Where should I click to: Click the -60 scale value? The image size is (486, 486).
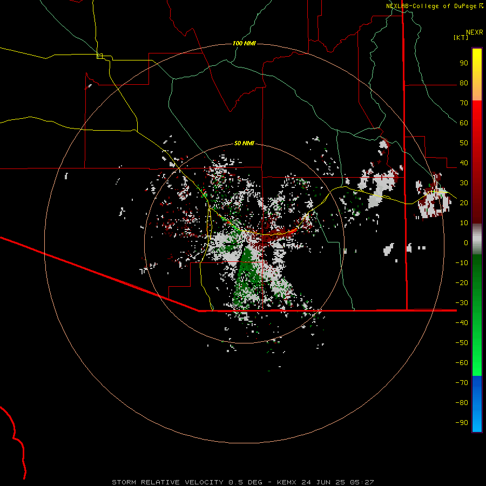(x=462, y=363)
